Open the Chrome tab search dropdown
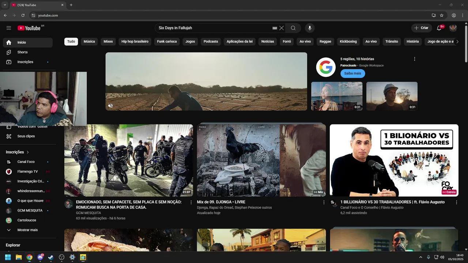 (5, 5)
